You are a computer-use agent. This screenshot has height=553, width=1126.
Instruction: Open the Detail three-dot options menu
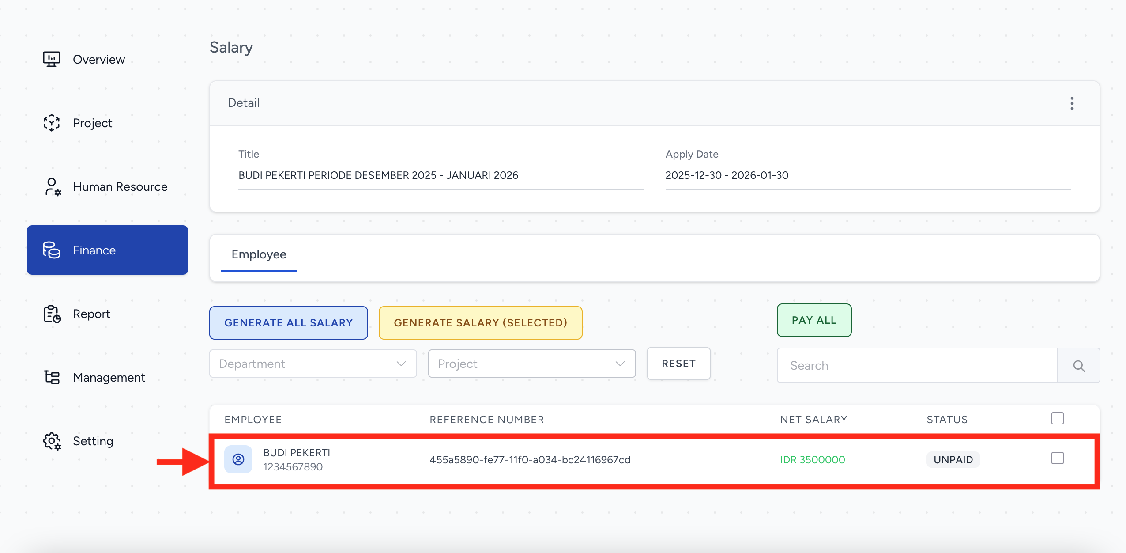[x=1072, y=103]
